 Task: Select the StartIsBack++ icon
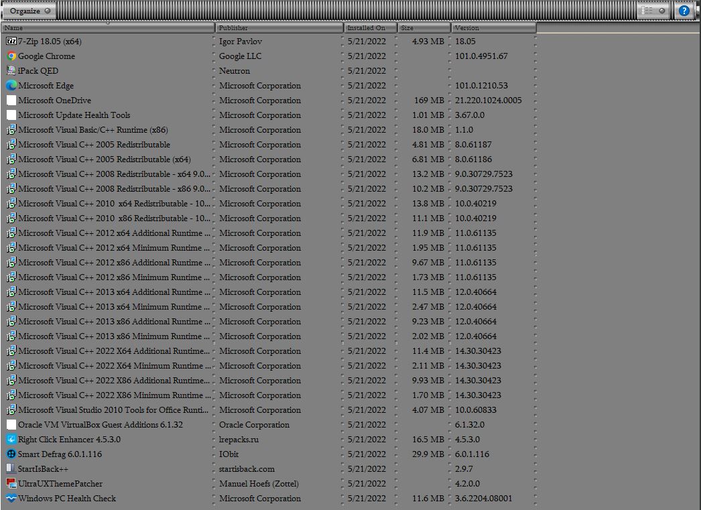click(11, 469)
